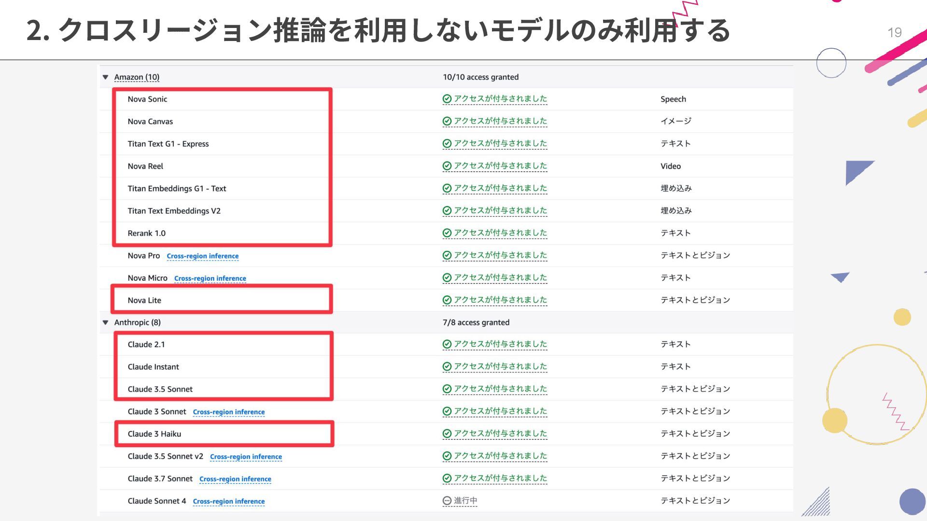Image resolution: width=927 pixels, height=521 pixels.
Task: Click the check icon in the Claude 3 Sonnet row
Action: (x=447, y=411)
